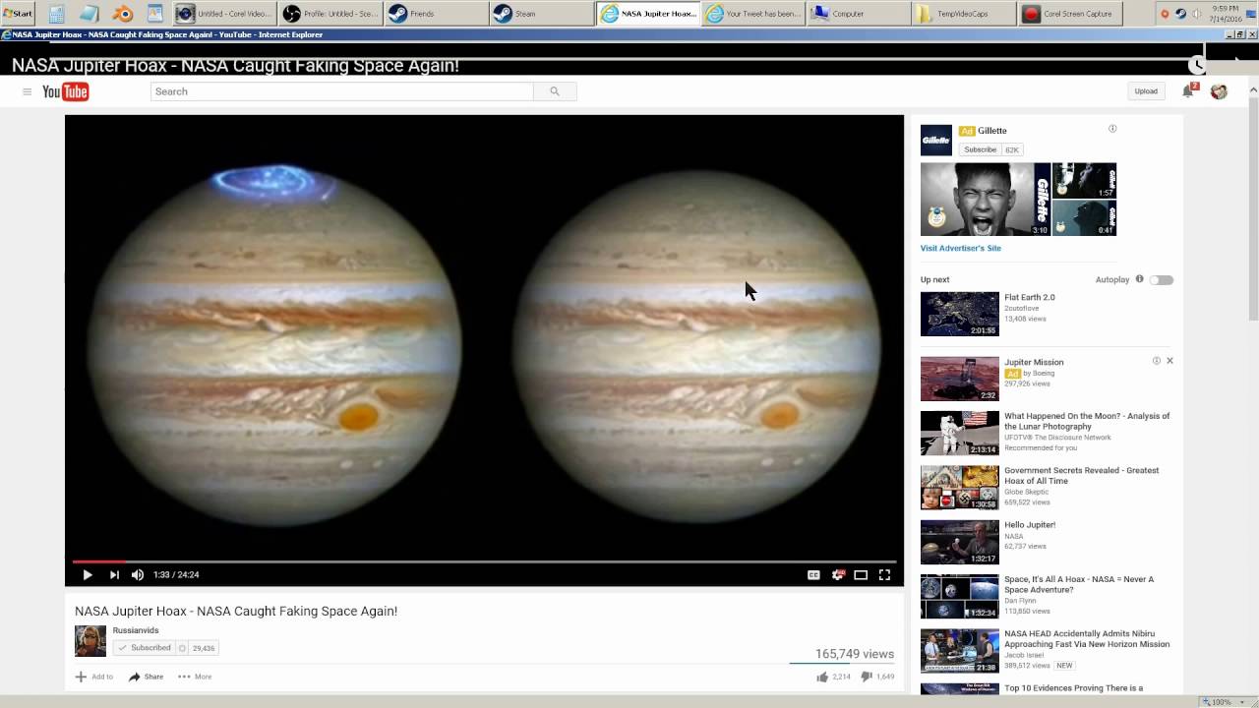The height and width of the screenshot is (708, 1259).
Task: Enter full screen mode
Action: coord(884,575)
